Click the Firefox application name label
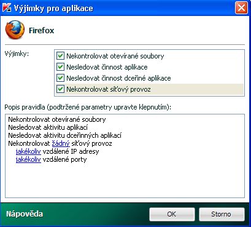The width and height of the screenshot is (251, 227). pyautogui.click(x=41, y=31)
